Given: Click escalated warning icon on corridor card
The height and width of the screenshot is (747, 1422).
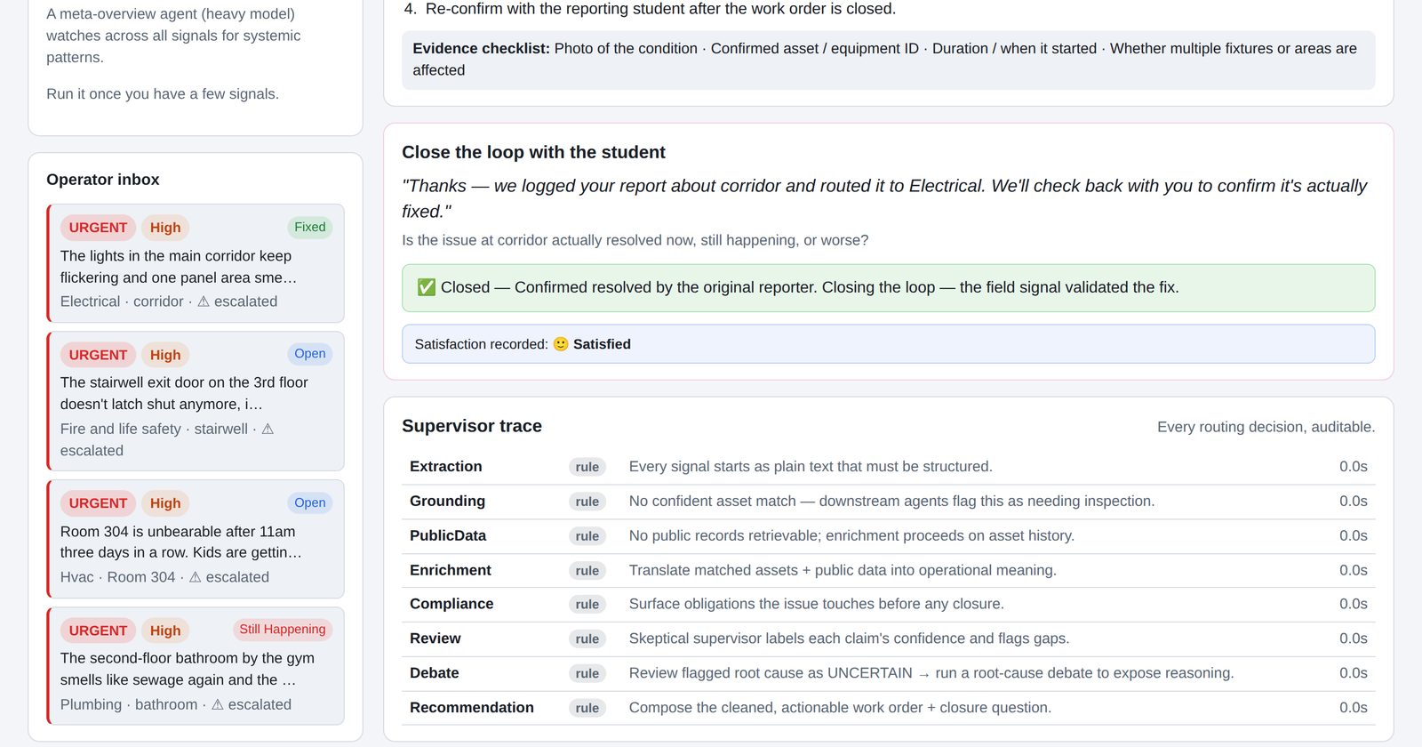Looking at the screenshot, I should pos(204,301).
